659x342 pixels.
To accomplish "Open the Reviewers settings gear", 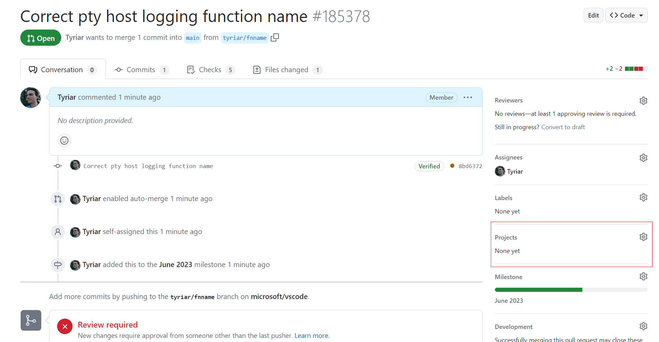I will [643, 100].
